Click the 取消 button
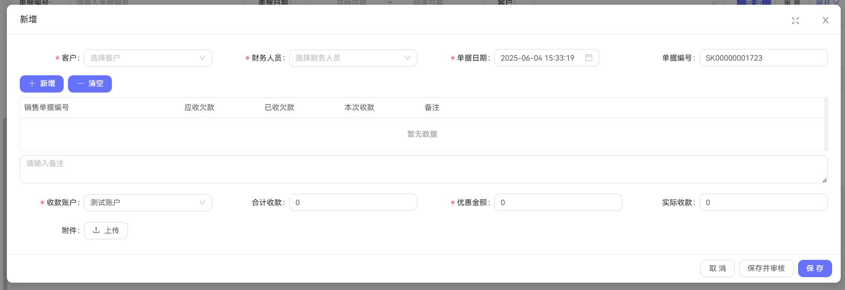Image resolution: width=845 pixels, height=290 pixels. pyautogui.click(x=717, y=268)
